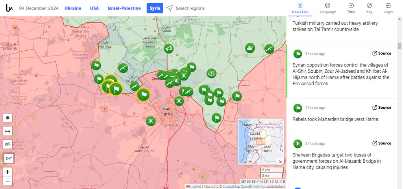
Task: Click the binoculars marker on map
Action: (x=211, y=73)
